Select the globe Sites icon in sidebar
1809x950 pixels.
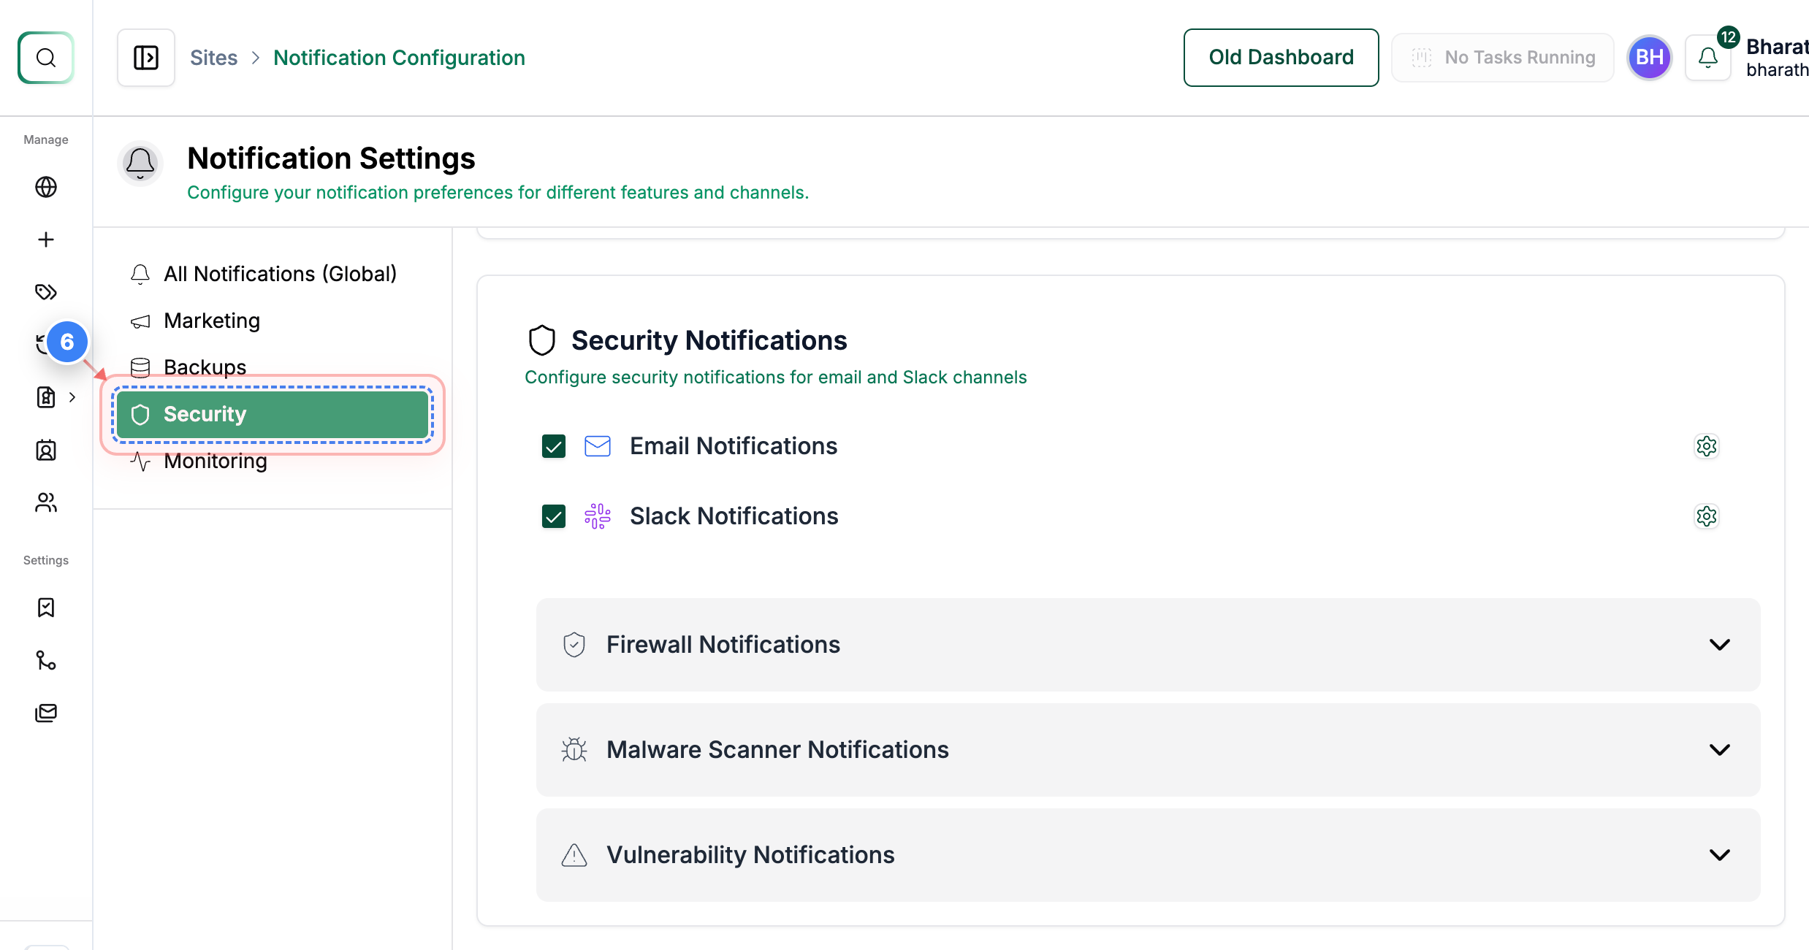pos(45,187)
